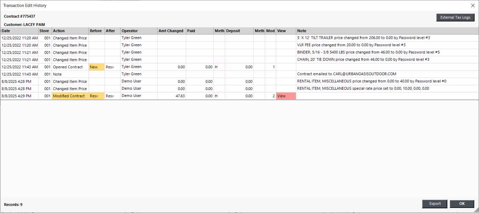Click the Action column header

70,31
